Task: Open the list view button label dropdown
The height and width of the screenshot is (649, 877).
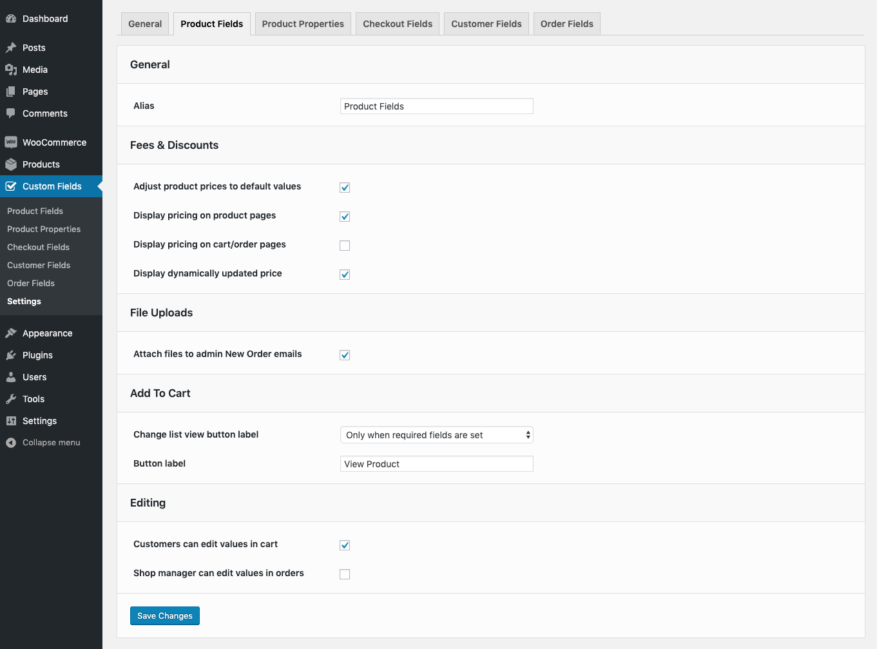Action: 436,435
